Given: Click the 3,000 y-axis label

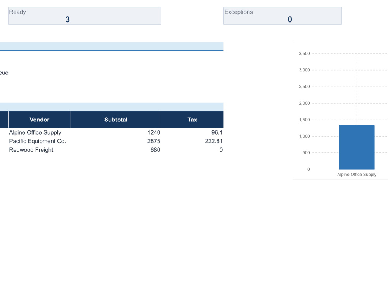Looking at the screenshot, I should pyautogui.click(x=304, y=70).
